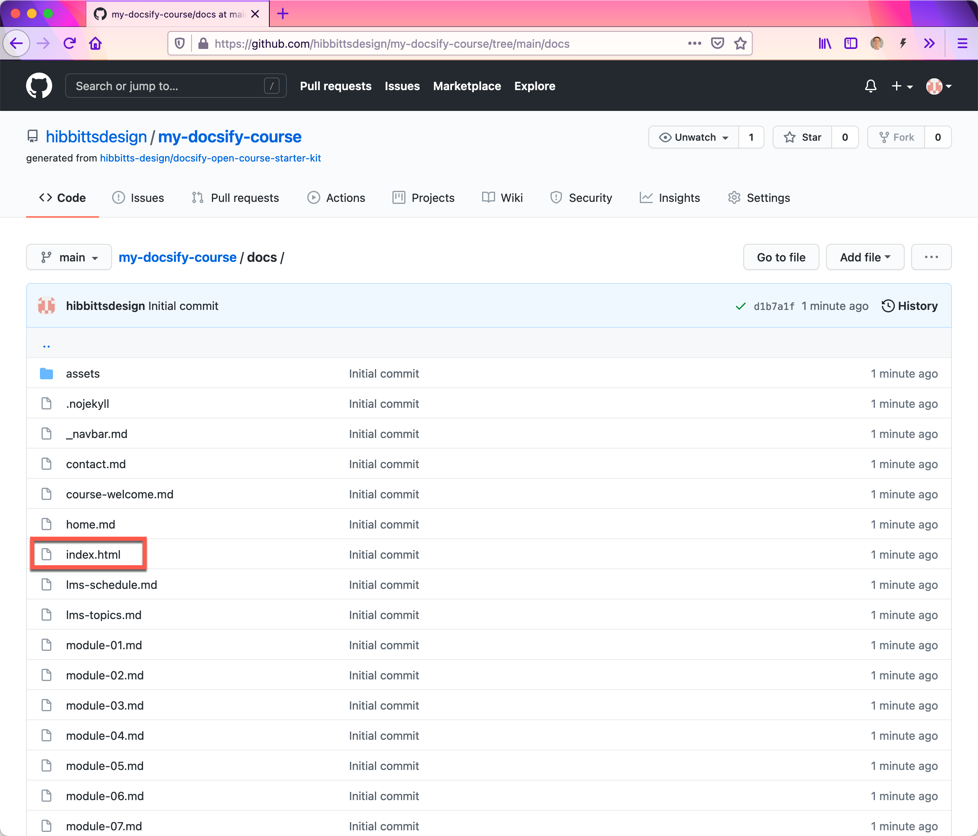Click the GitHub Octocat logo

(x=39, y=86)
